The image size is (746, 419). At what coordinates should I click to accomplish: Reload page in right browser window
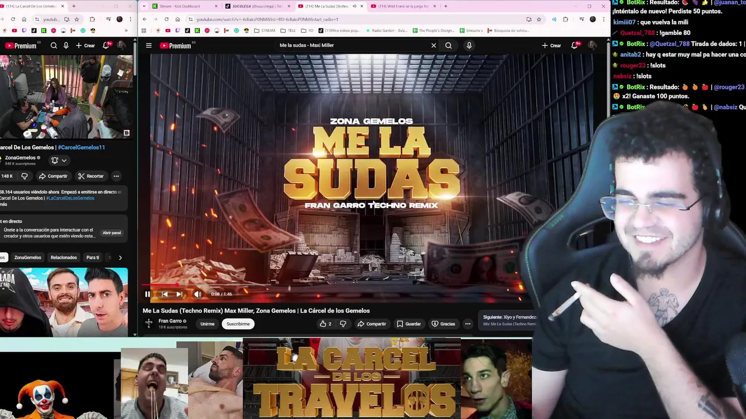167,19
